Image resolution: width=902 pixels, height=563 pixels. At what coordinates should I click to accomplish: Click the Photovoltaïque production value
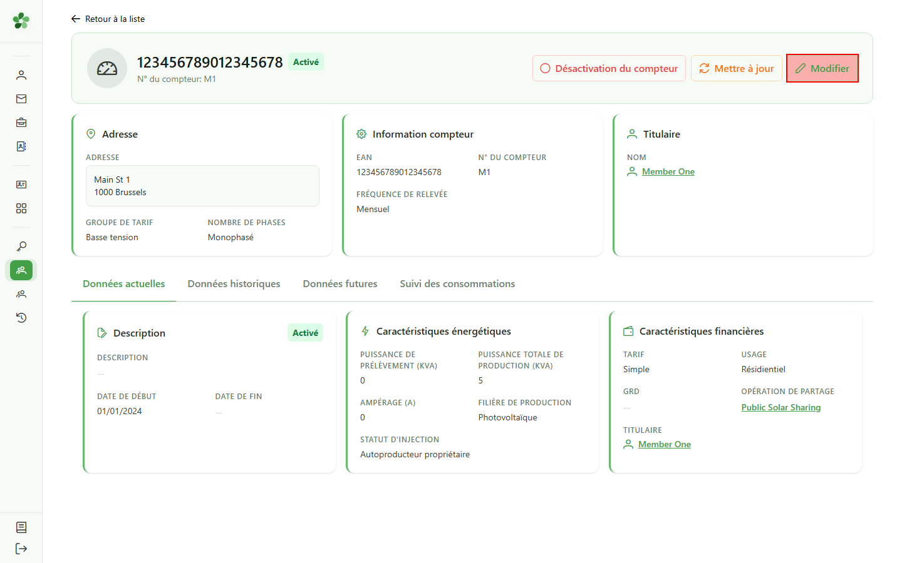[x=507, y=417]
